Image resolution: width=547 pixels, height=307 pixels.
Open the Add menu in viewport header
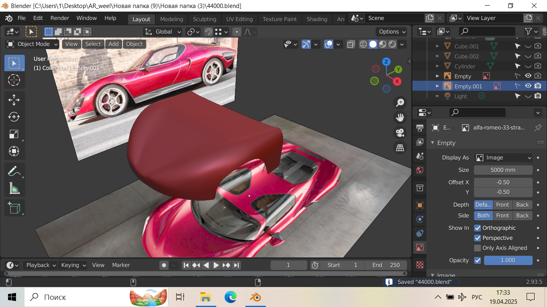pos(113,44)
